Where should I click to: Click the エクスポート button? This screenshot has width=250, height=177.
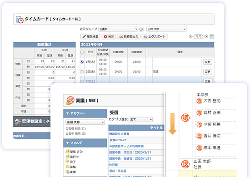tap(155, 37)
